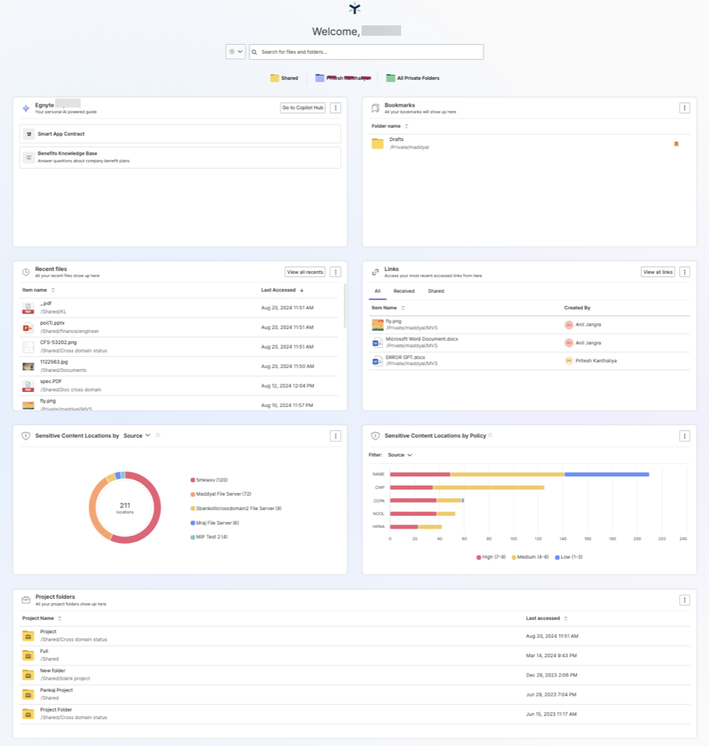This screenshot has width=709, height=746.
Task: Click View all recents button
Action: click(305, 273)
